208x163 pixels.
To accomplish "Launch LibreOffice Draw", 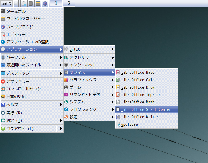I will click(146, 87).
